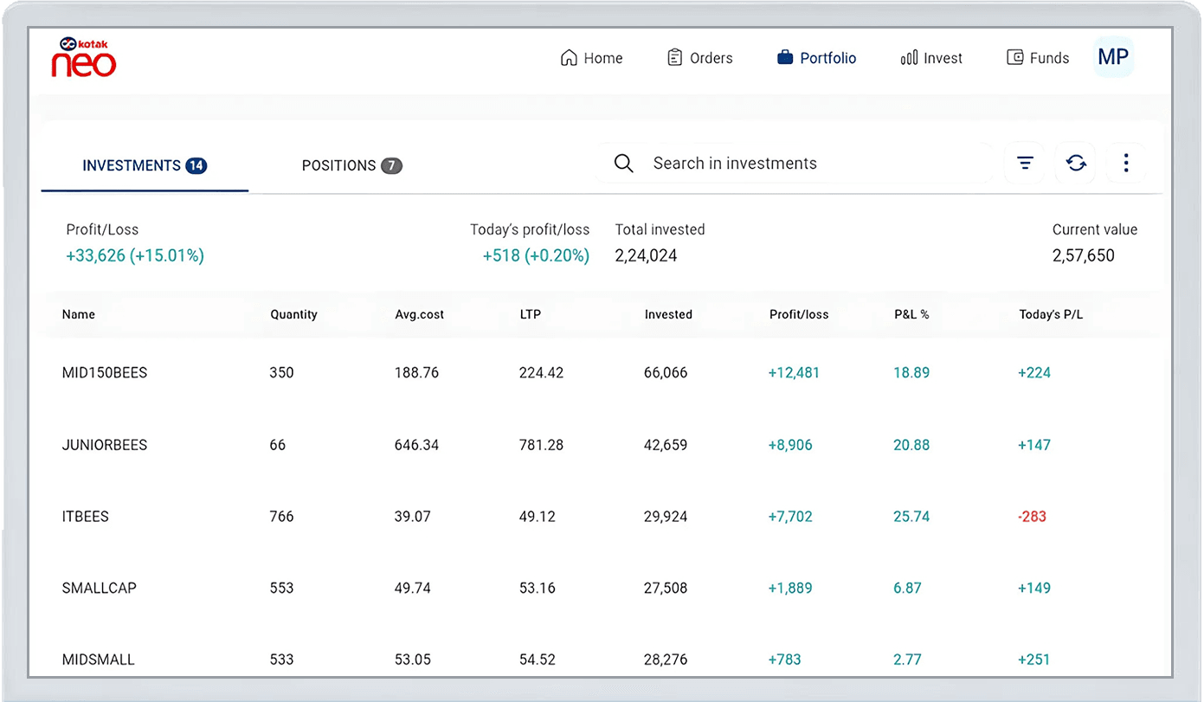
Task: Refresh the portfolio data
Action: [x=1076, y=163]
